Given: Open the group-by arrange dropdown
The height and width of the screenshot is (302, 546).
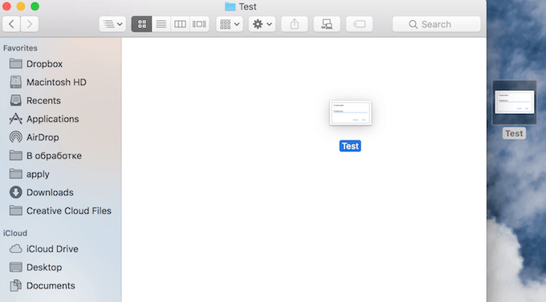Looking at the screenshot, I should tap(230, 24).
